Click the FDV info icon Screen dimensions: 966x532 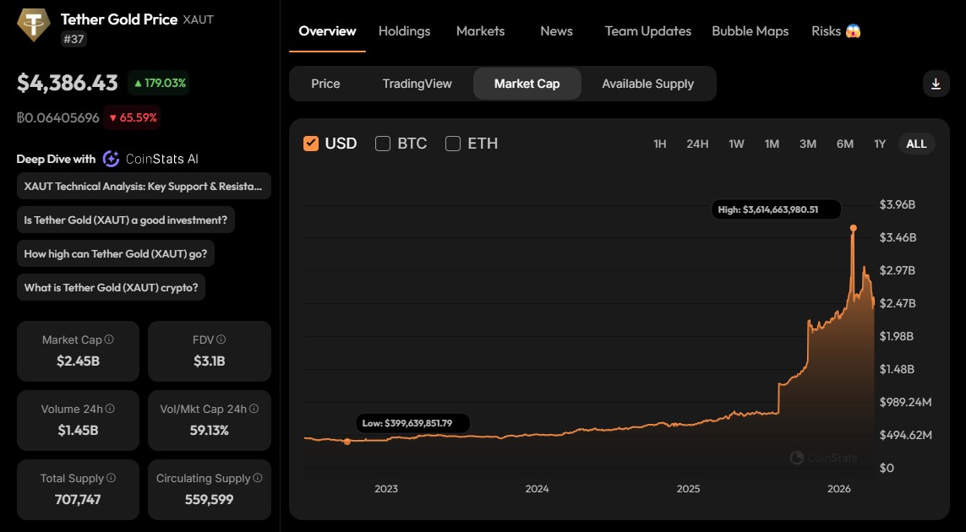[221, 339]
